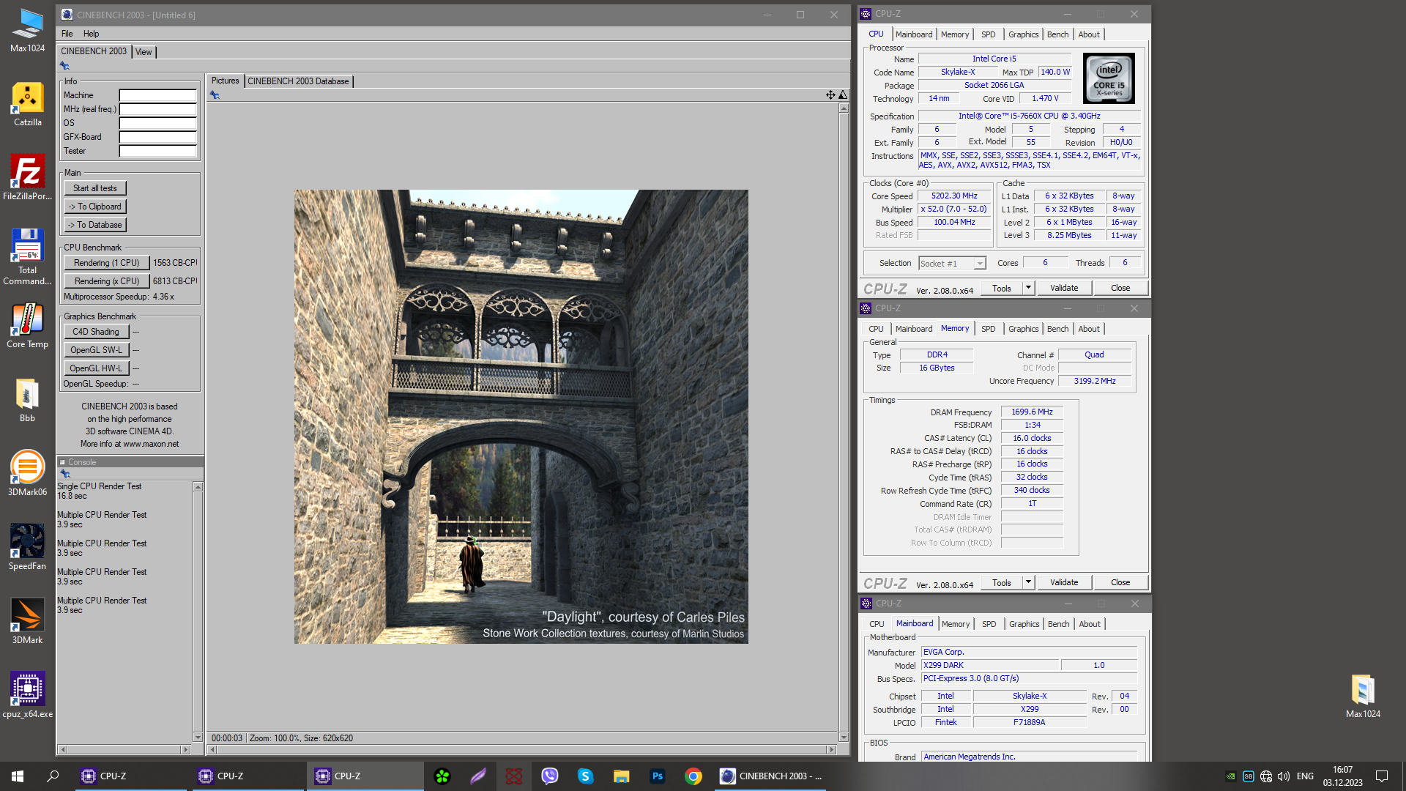Image resolution: width=1406 pixels, height=791 pixels.
Task: Click picture panel horizontal scrollbar right arrow
Action: click(x=831, y=750)
